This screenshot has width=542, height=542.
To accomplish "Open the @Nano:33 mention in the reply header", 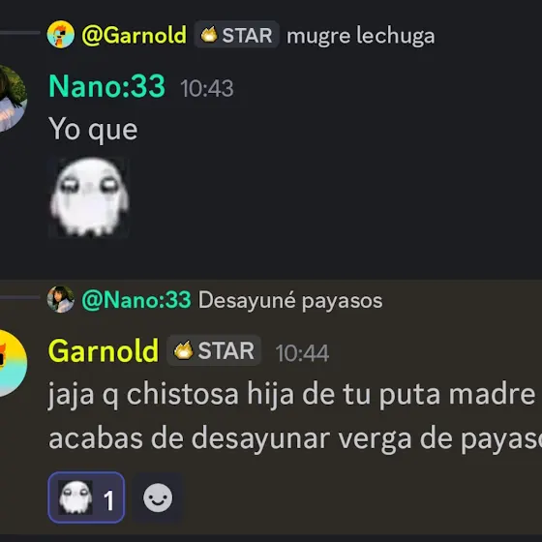I will pyautogui.click(x=136, y=300).
